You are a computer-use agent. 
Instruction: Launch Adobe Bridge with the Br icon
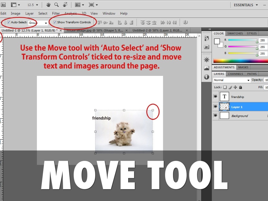point(3,5)
